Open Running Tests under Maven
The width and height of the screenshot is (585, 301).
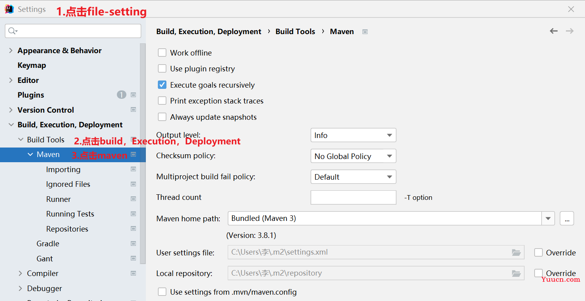point(70,214)
